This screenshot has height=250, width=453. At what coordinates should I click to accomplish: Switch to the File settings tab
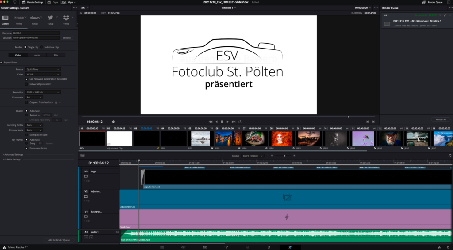click(56, 55)
